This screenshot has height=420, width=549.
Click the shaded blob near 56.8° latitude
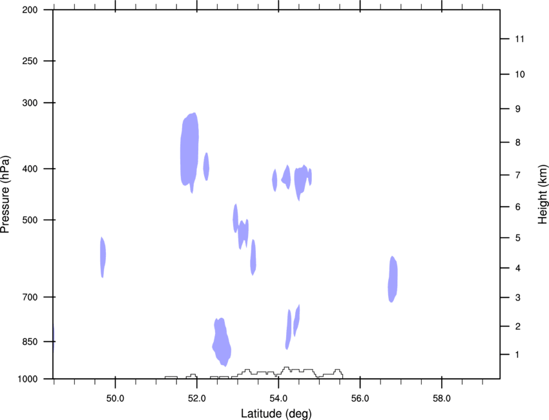393,279
